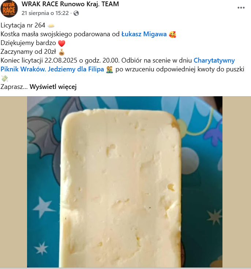Viewport: 251px width, 269px height.
Task: Click the butter emoji after Licytacja nr 264
Action: pyautogui.click(x=51, y=26)
